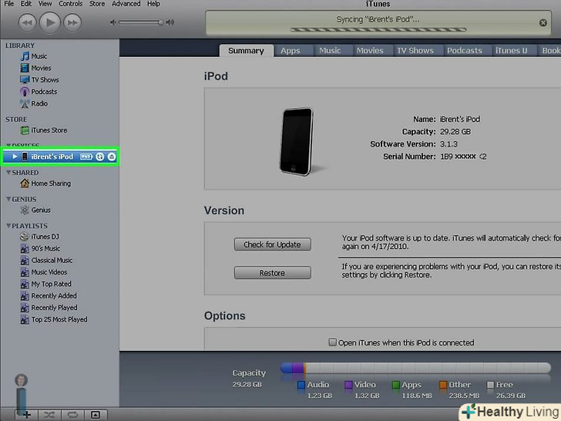Toggle repeat playback
The height and width of the screenshot is (421, 561).
(72, 415)
